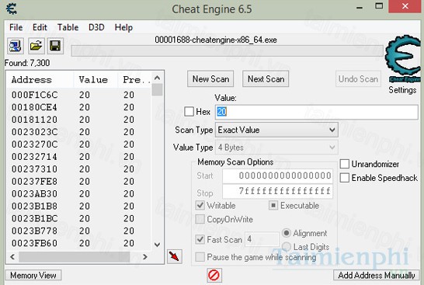Viewport: 424px width, 285px height.
Task: Click the Cheat Engine title bar gear icon
Action: pyautogui.click(x=12, y=9)
